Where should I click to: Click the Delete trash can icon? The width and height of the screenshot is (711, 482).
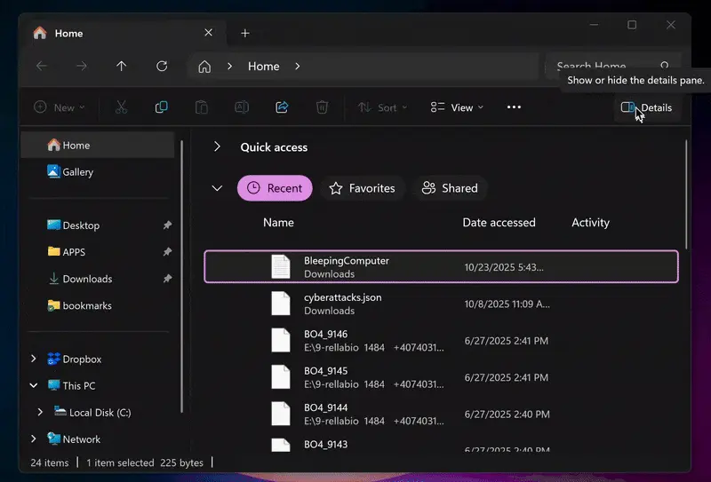click(322, 107)
